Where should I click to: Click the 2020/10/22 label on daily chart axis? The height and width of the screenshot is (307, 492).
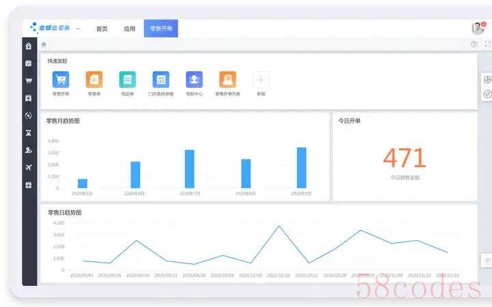pos(307,276)
